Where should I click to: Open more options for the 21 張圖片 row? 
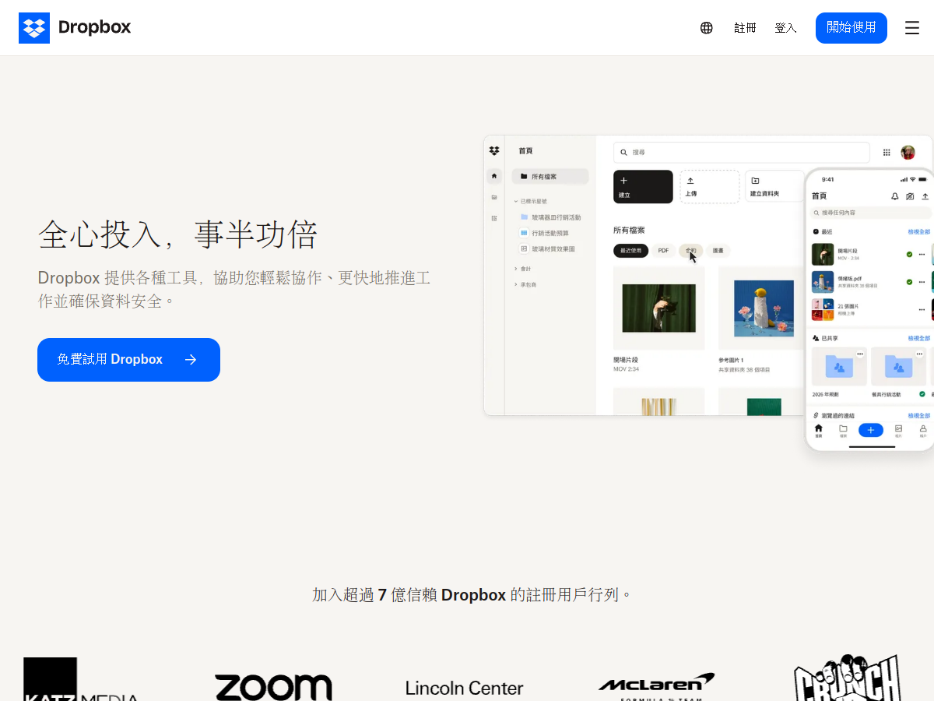(922, 309)
